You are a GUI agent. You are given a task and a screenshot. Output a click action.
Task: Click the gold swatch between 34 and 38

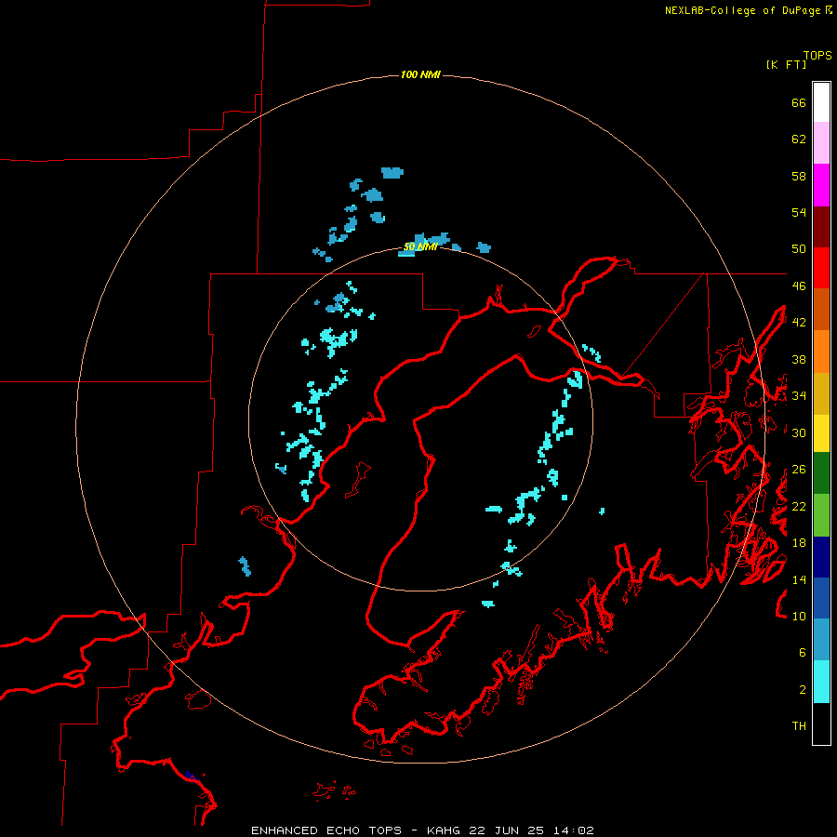pos(821,393)
